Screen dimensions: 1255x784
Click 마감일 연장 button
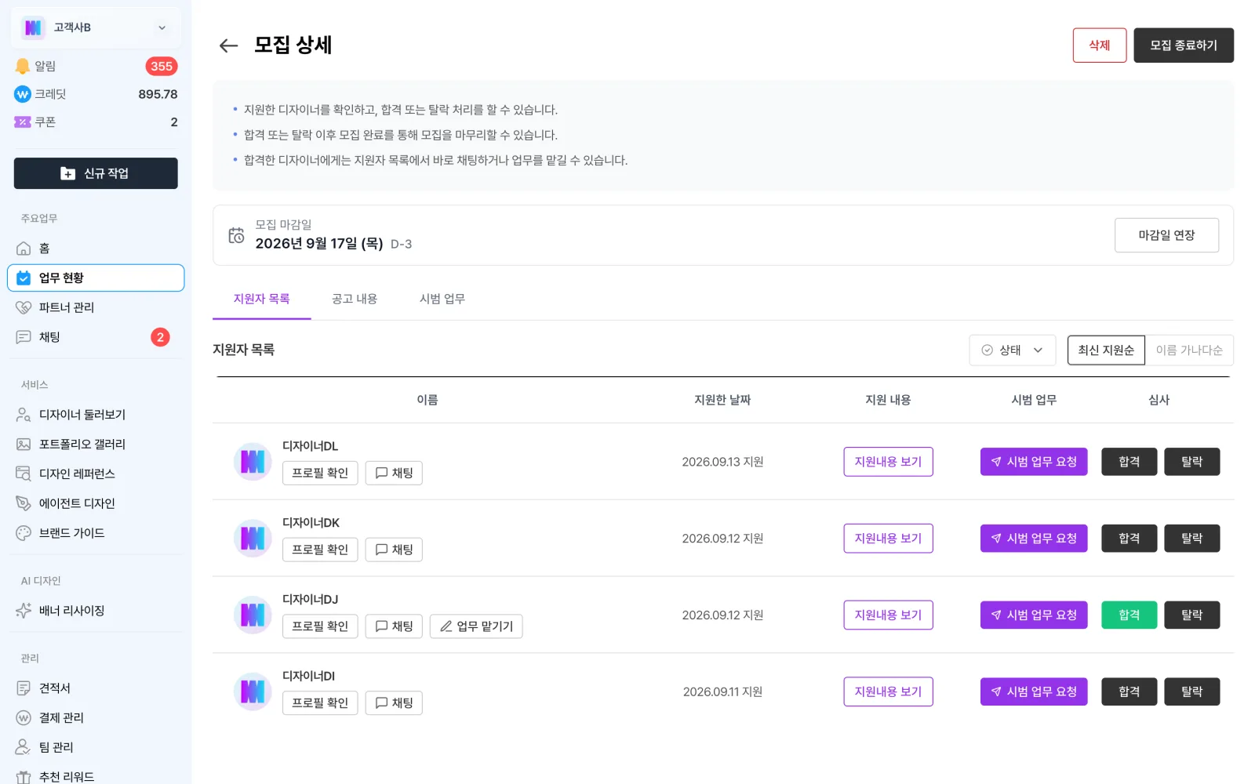(1166, 235)
